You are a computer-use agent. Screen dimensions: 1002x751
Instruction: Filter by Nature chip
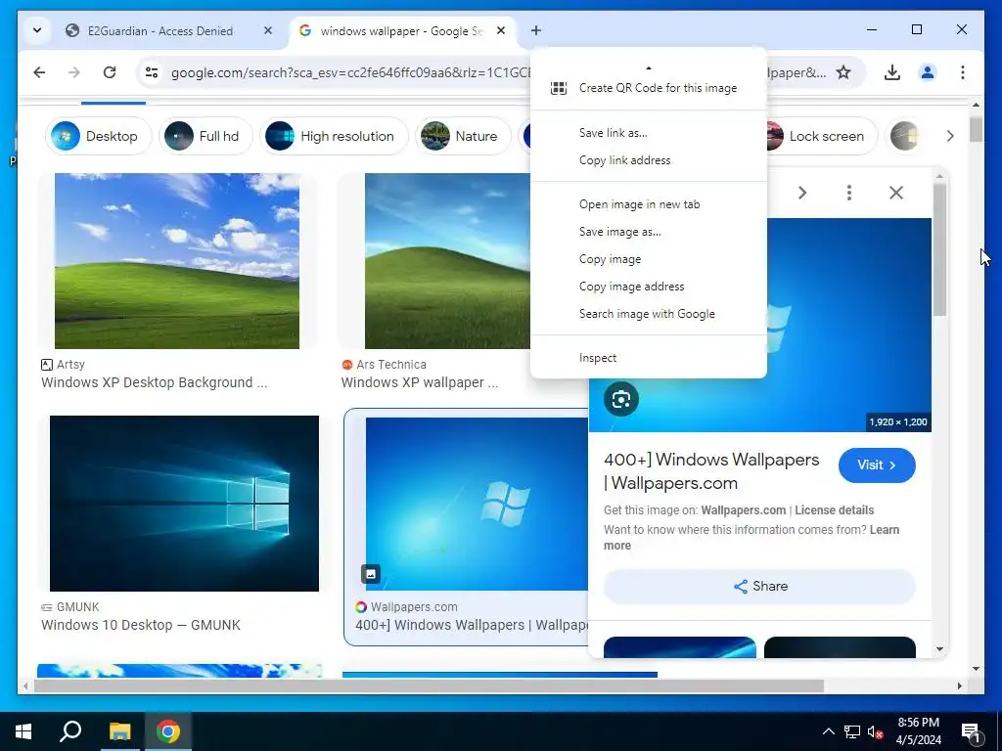click(x=463, y=136)
